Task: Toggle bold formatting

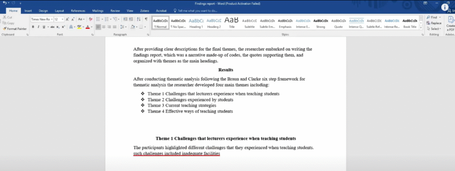Action: point(33,27)
